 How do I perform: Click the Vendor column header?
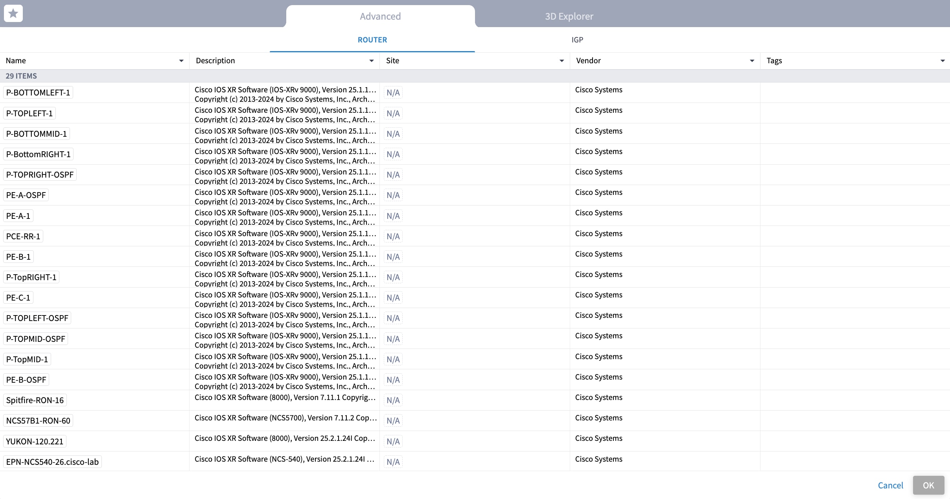[665, 61]
